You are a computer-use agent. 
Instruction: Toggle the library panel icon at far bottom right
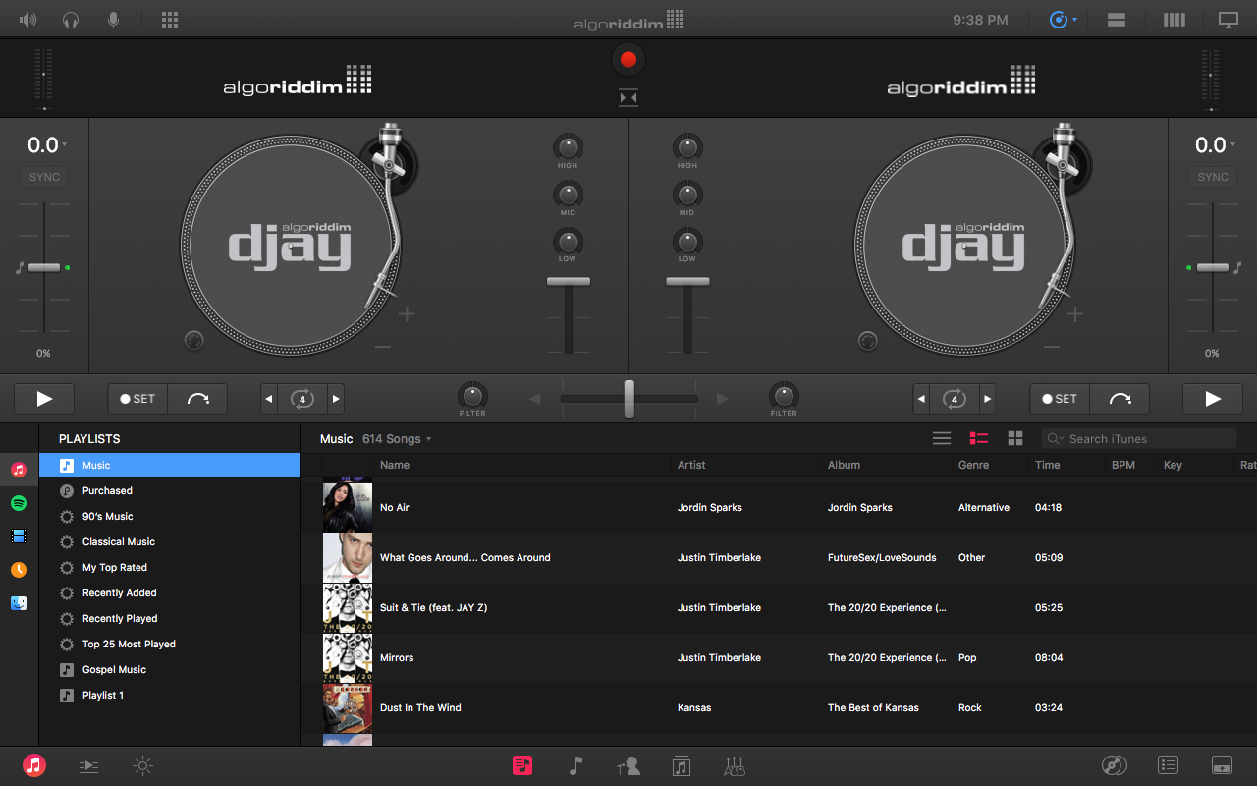point(1222,765)
